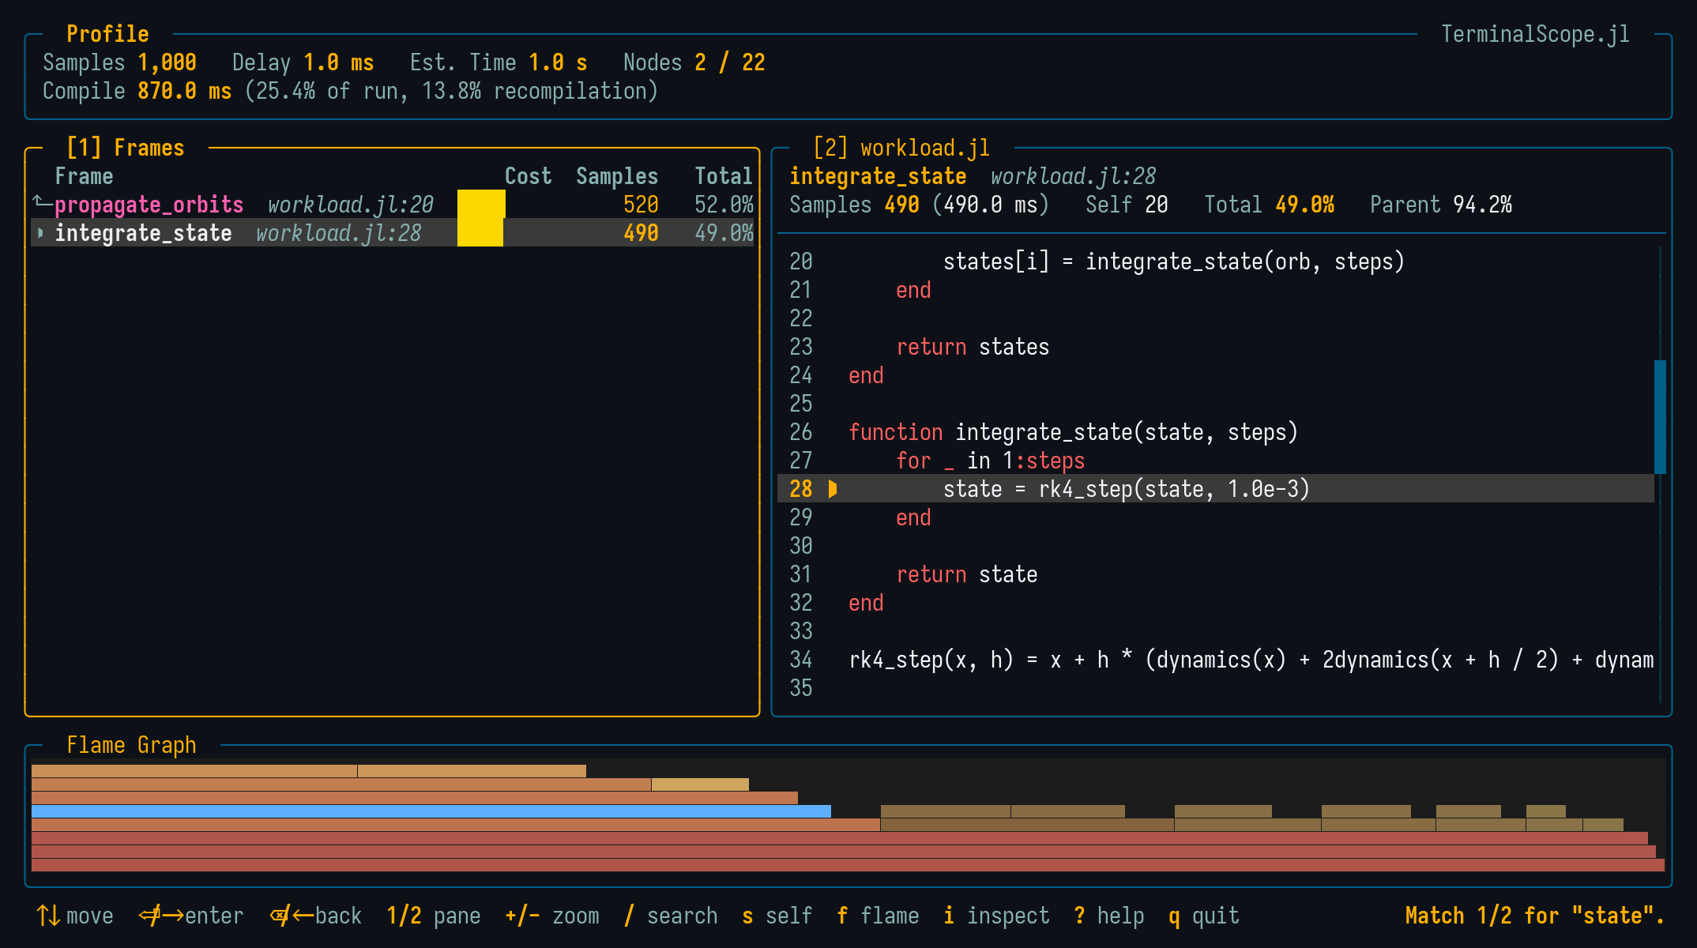Image resolution: width=1697 pixels, height=948 pixels.
Task: Click the integrate_state heading in source pane
Action: point(878,176)
